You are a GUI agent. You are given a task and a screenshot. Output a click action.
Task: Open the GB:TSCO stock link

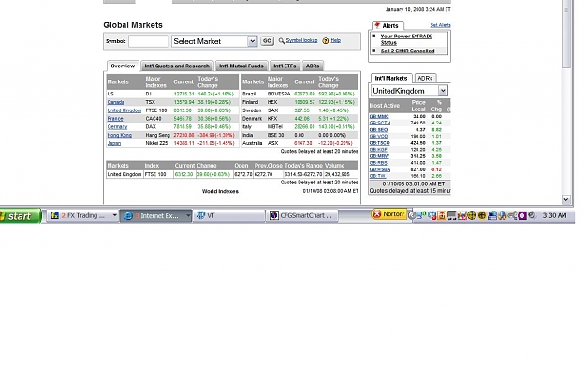tap(379, 143)
